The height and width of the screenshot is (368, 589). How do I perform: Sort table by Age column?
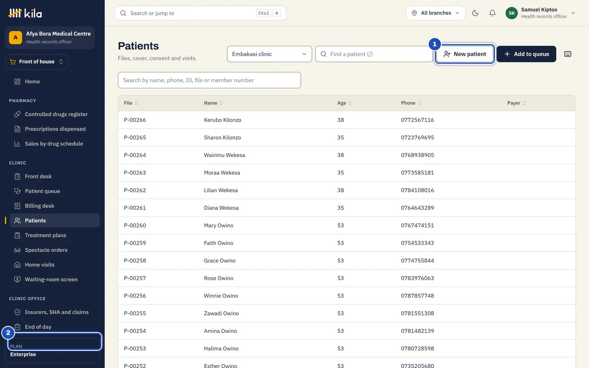[344, 103]
